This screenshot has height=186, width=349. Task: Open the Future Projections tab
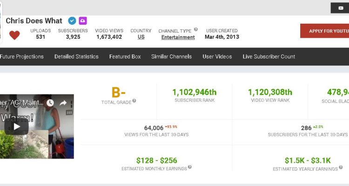(21, 57)
